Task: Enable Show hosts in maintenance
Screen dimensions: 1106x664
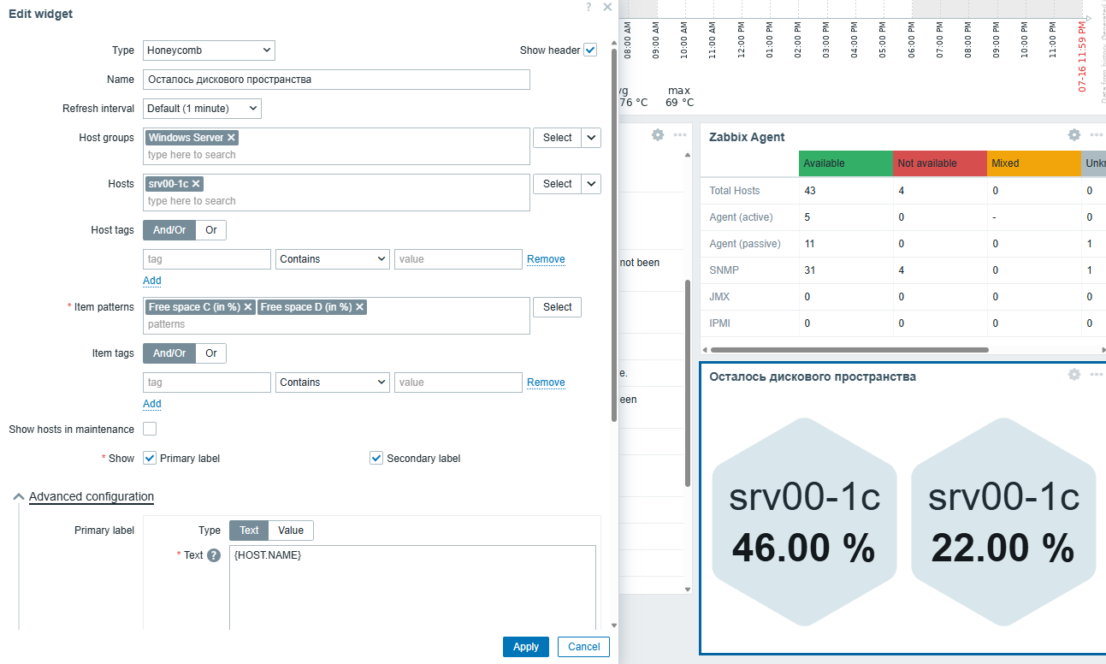Action: pyautogui.click(x=150, y=429)
